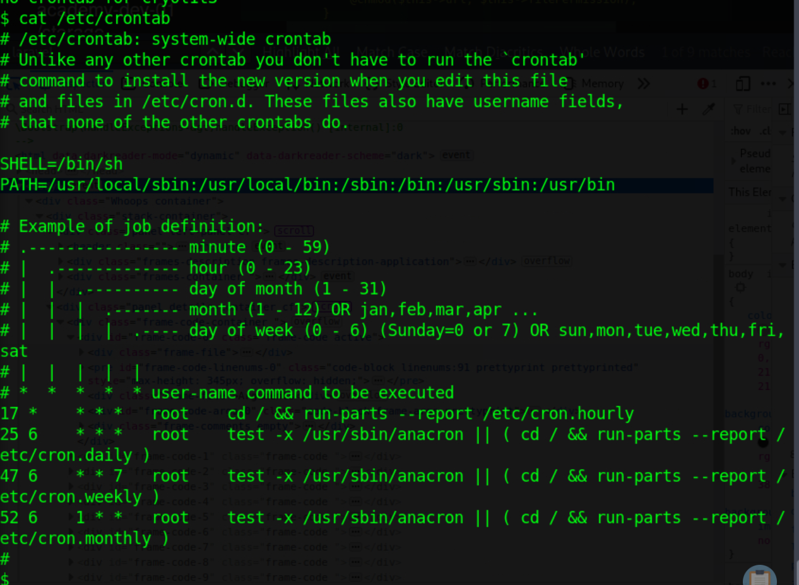Toggle the Whole Words option
The image size is (799, 585).
point(602,52)
